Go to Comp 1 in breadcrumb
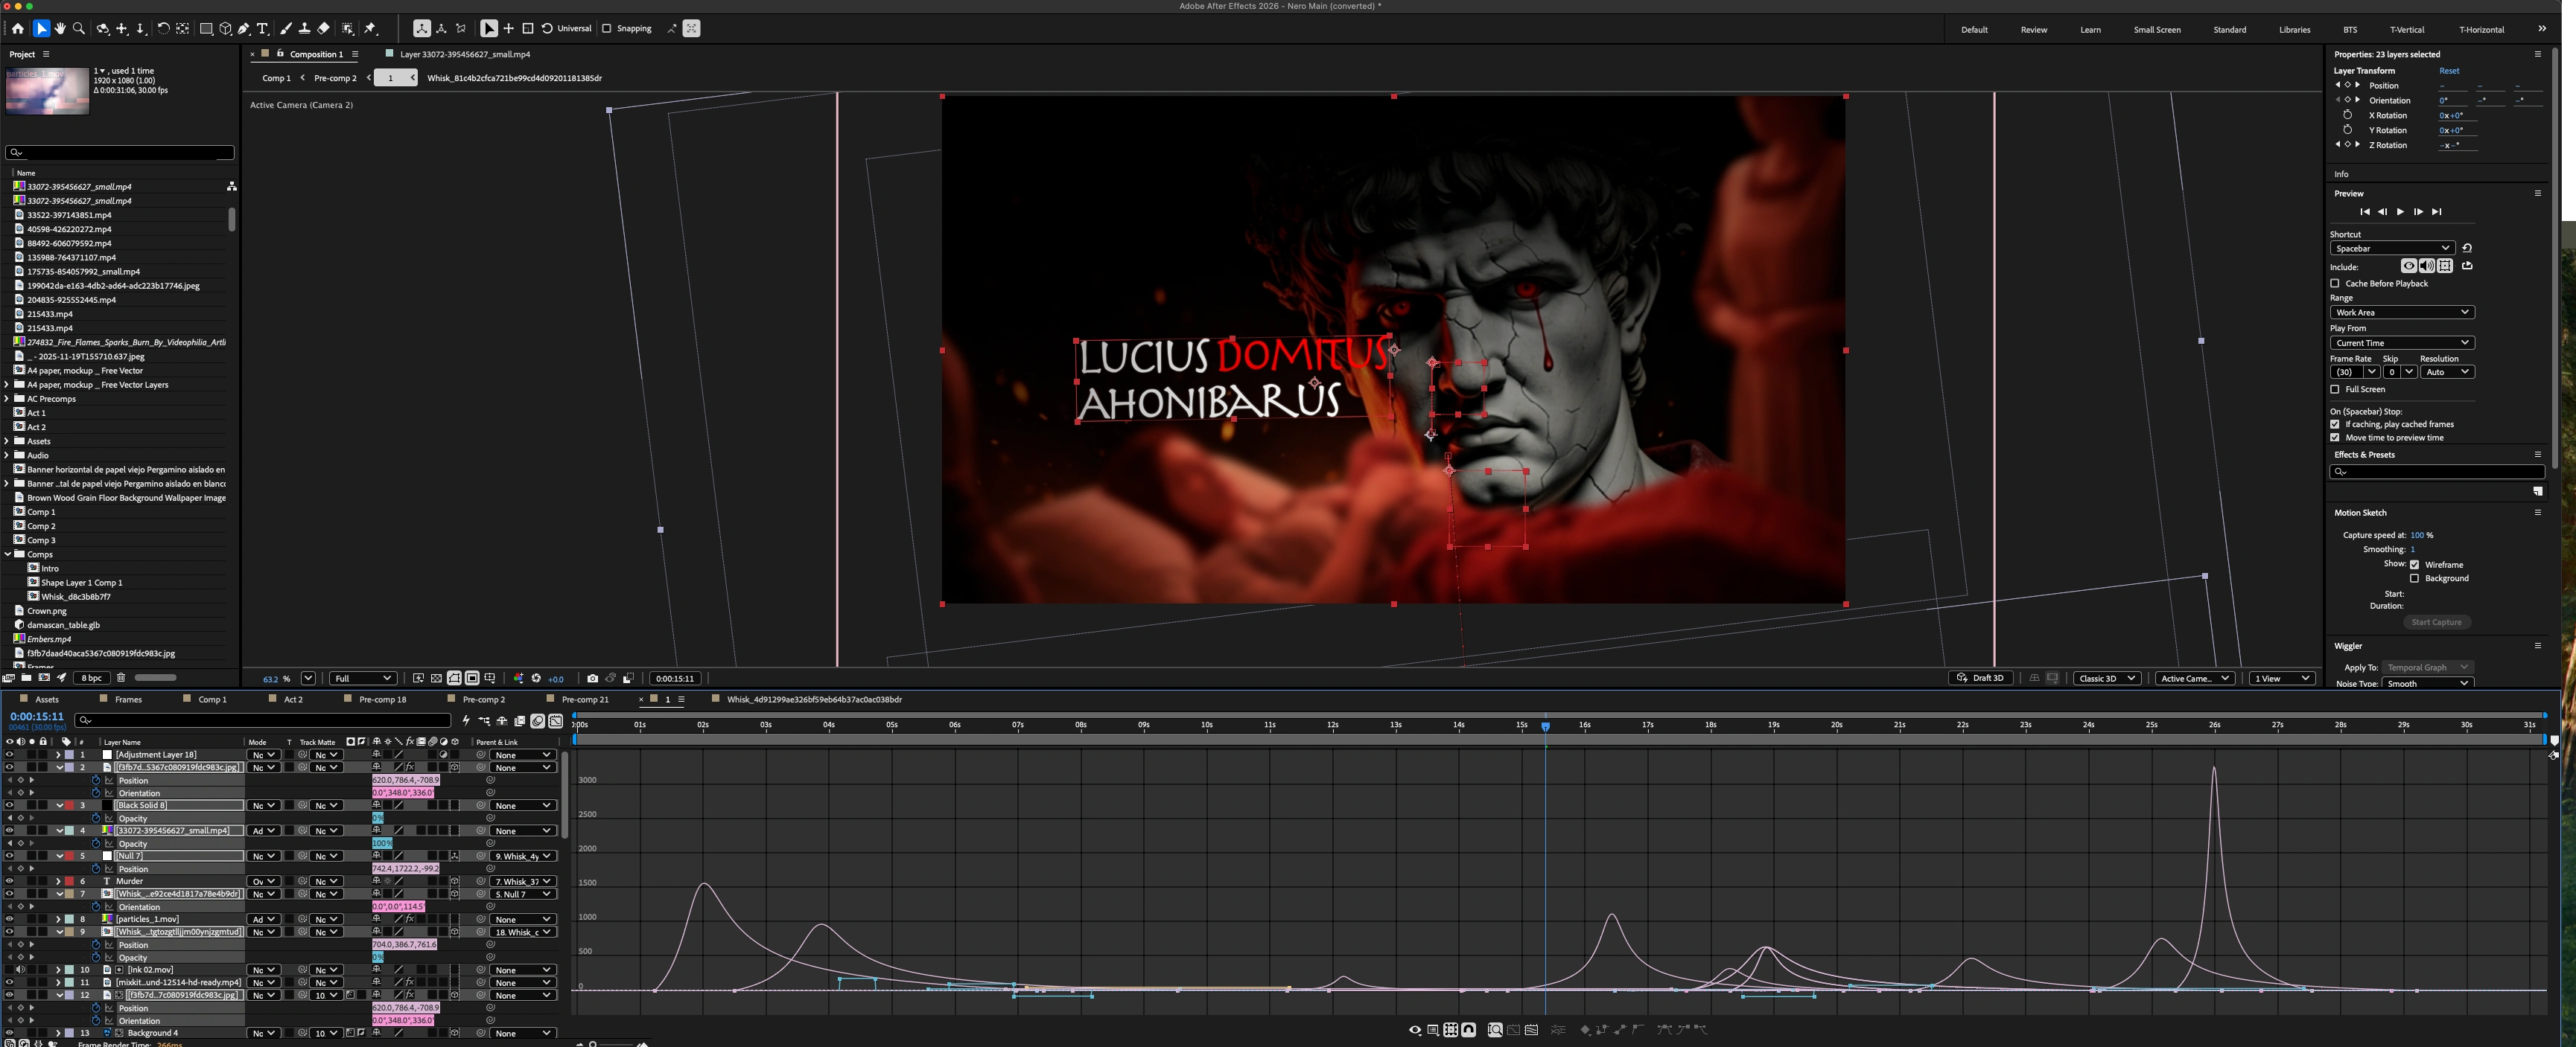2576x1047 pixels. 276,78
